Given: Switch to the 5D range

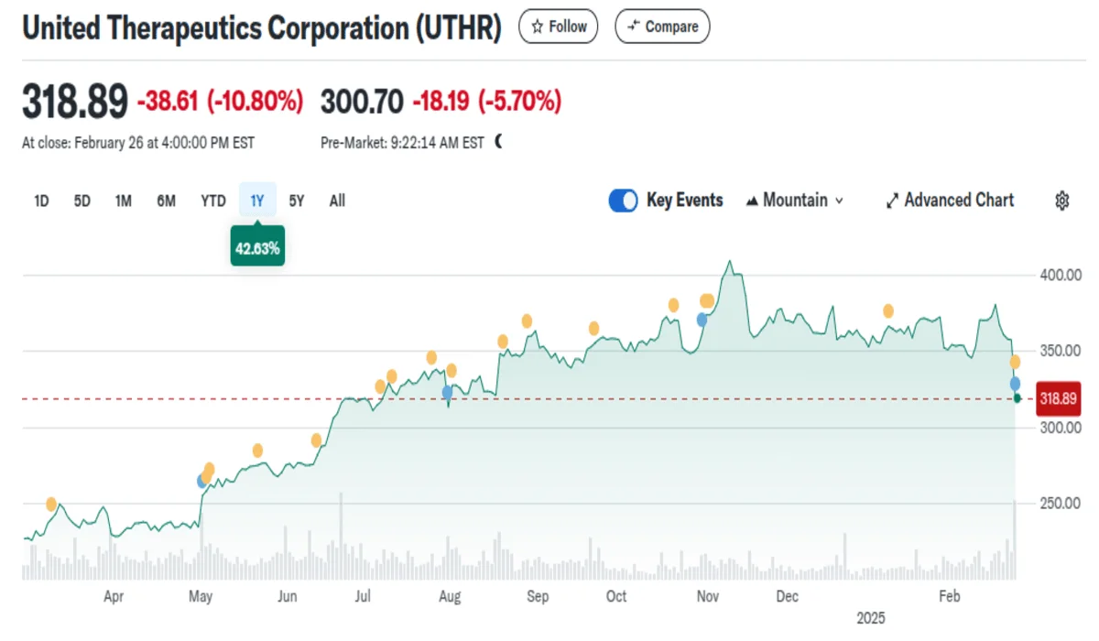Looking at the screenshot, I should coord(82,201).
